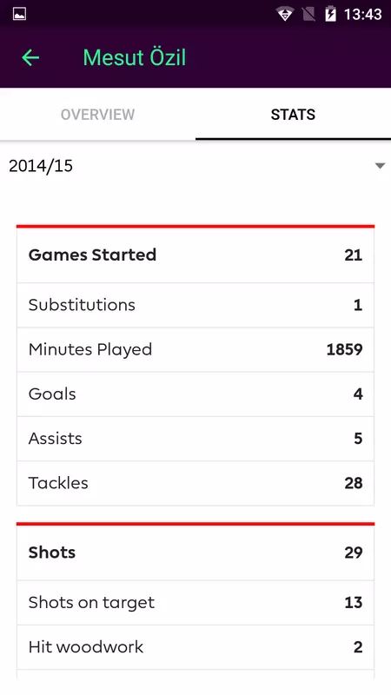The image size is (391, 695).
Task: Select the 2014/15 season selector
Action: (x=195, y=166)
